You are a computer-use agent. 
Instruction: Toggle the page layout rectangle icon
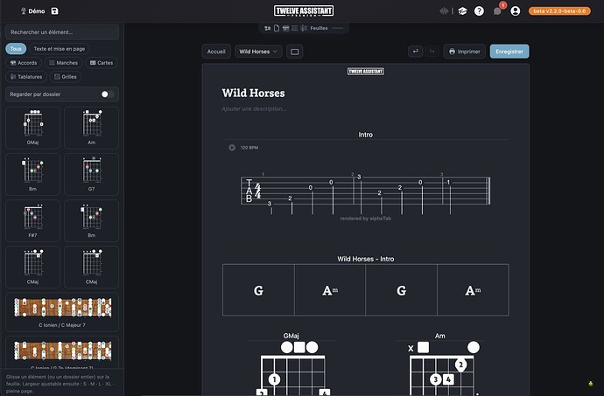click(x=295, y=52)
